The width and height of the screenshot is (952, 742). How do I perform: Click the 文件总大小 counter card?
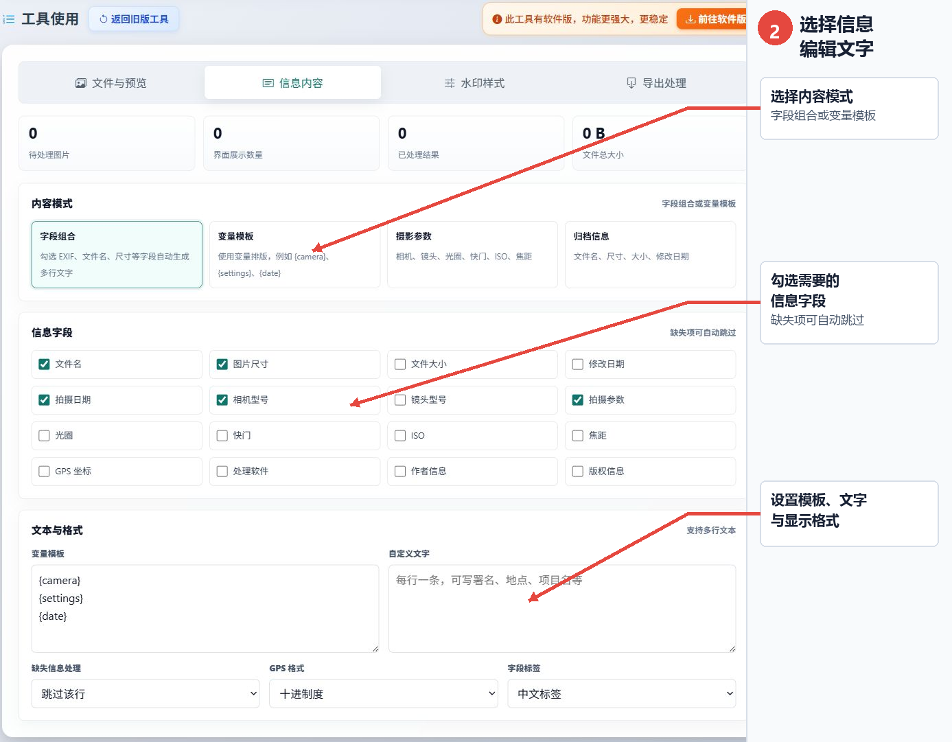pyautogui.click(x=660, y=143)
